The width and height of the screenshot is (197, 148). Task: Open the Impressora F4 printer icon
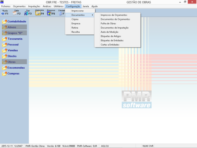(39, 12)
